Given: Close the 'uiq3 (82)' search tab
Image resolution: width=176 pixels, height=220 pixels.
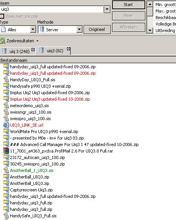Looking at the screenshot, I should pos(68,49).
